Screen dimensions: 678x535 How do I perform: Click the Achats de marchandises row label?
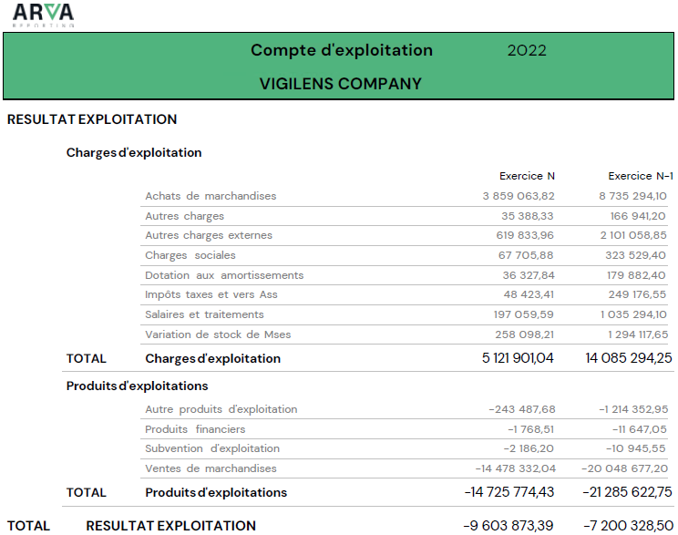(x=211, y=196)
